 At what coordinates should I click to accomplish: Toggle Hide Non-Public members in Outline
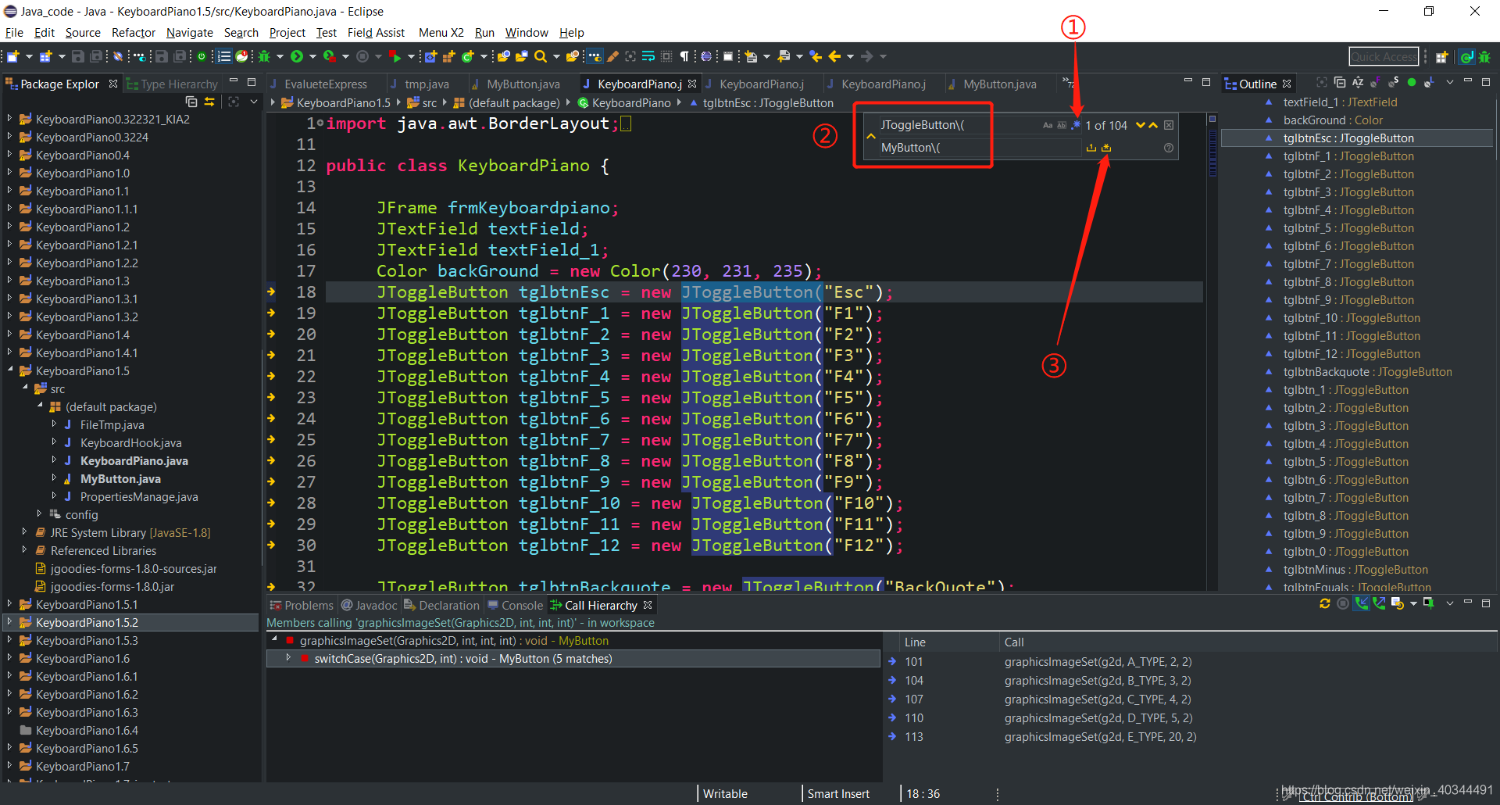[x=1412, y=82]
